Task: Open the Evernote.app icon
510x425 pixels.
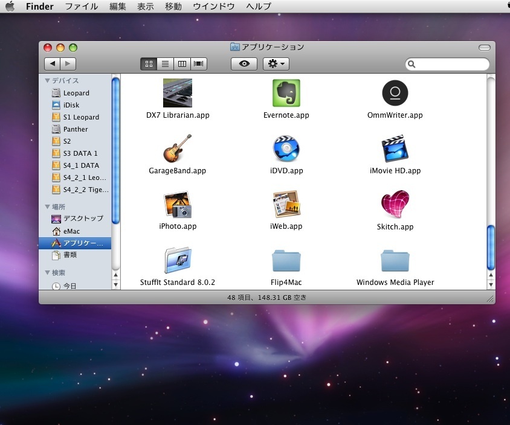Action: [x=286, y=93]
